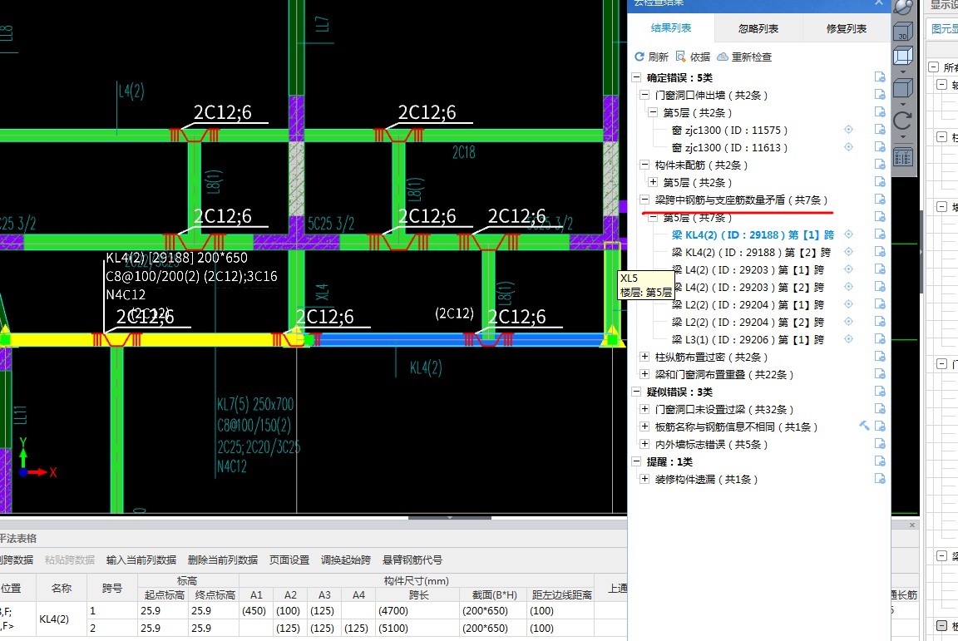This screenshot has width=958, height=641.
Task: Click the 依据 basis lookup icon
Action: tap(680, 57)
